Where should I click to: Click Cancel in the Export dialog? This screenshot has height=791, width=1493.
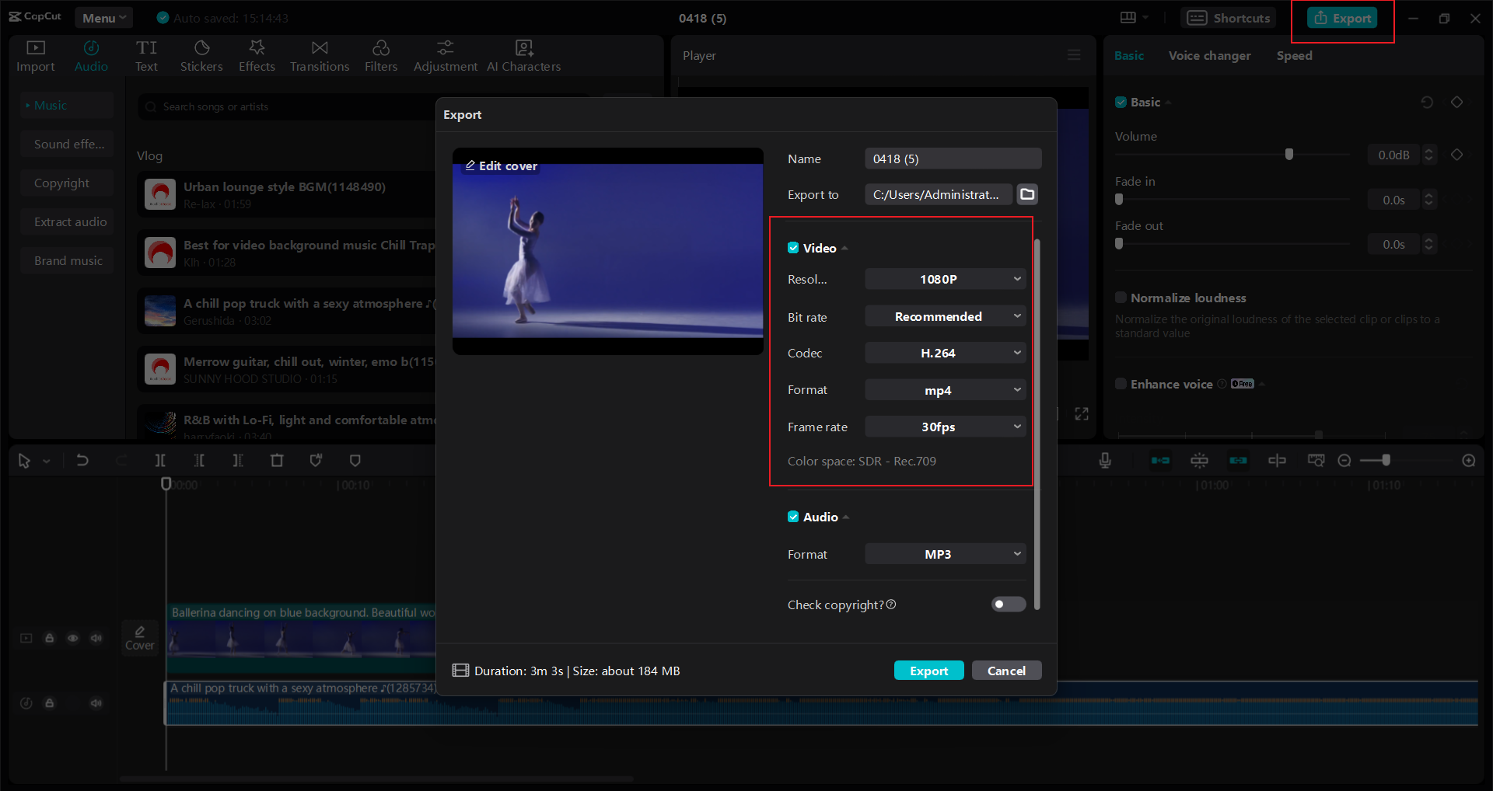coord(1007,671)
